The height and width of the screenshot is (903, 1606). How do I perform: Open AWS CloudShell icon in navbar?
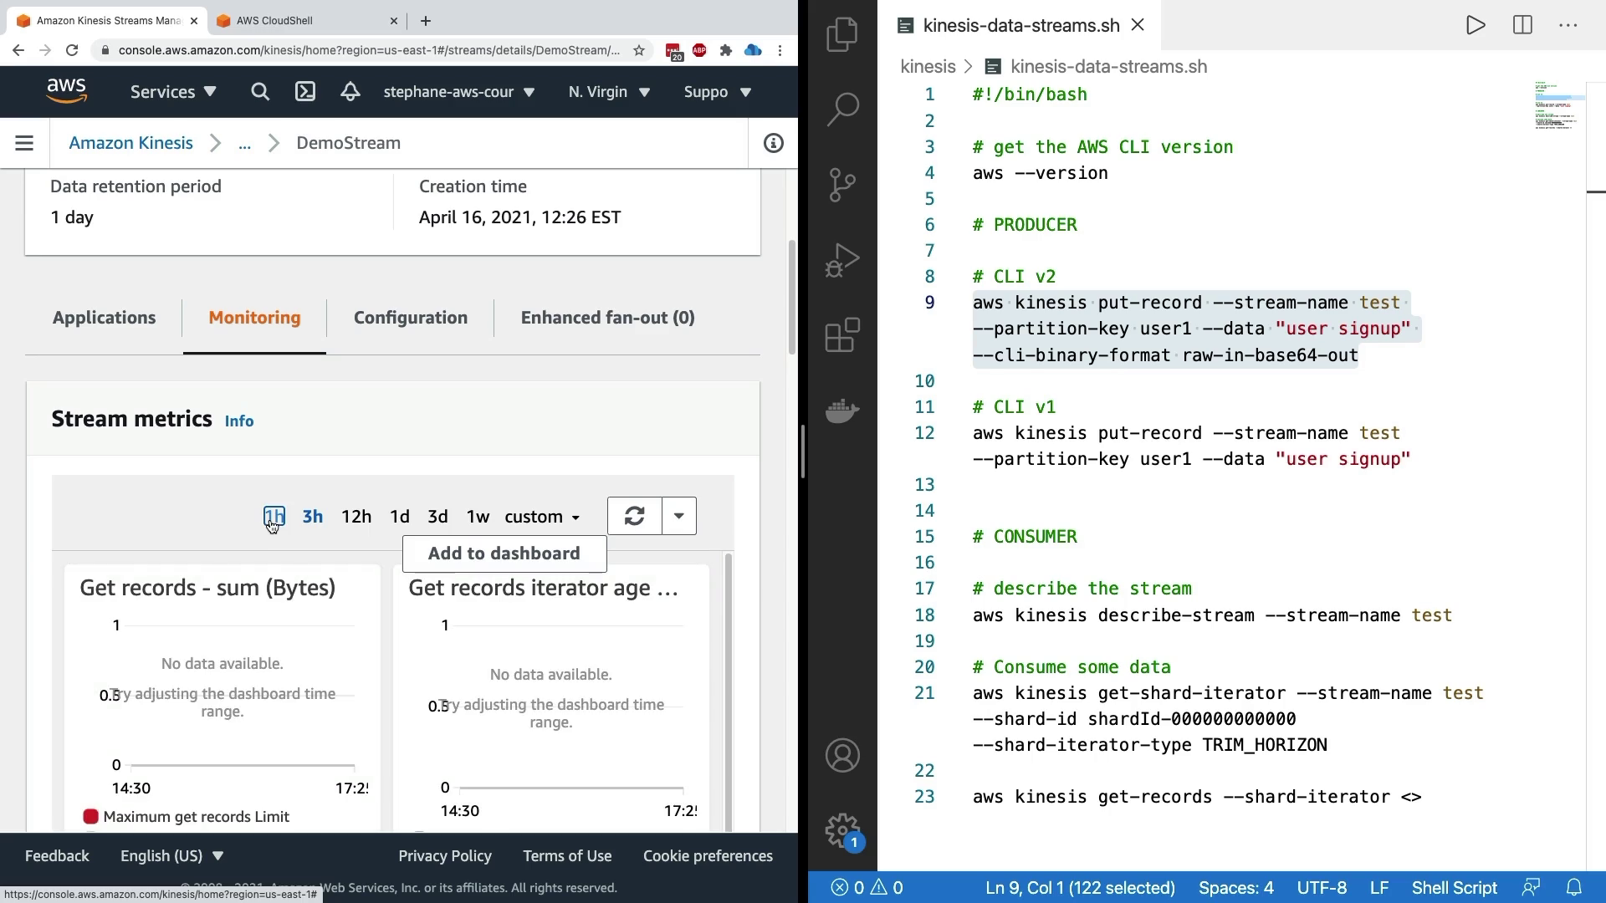[305, 92]
